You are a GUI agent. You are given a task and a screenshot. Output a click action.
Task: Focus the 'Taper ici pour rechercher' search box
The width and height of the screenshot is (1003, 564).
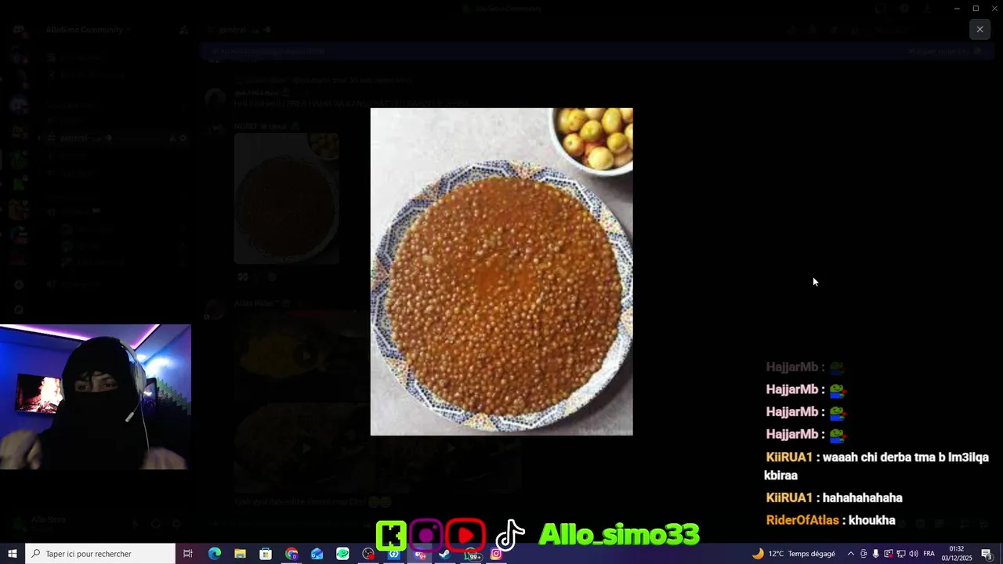coord(100,554)
